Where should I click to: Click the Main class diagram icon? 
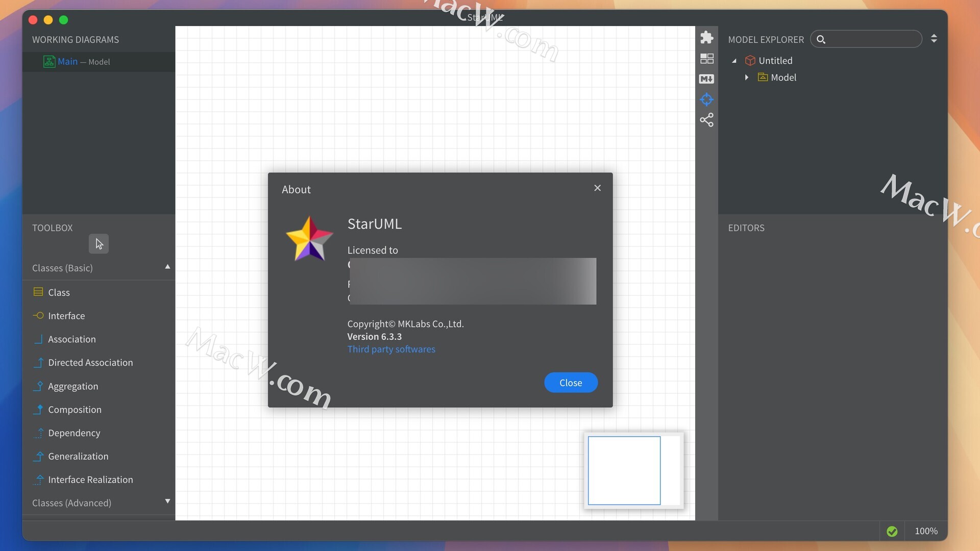click(49, 62)
